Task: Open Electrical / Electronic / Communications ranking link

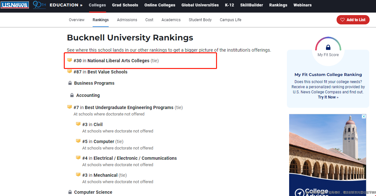Action: (135, 158)
